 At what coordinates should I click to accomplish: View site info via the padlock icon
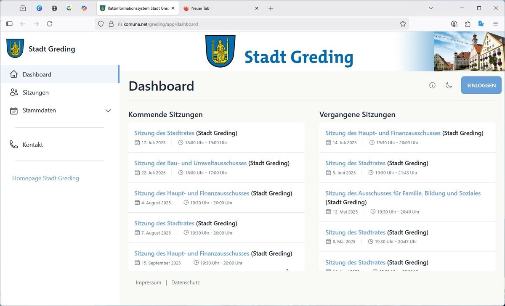click(x=111, y=24)
